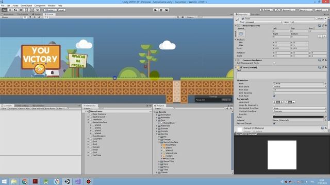Select the Rotate tool
330x185 pixels.
[15, 10]
